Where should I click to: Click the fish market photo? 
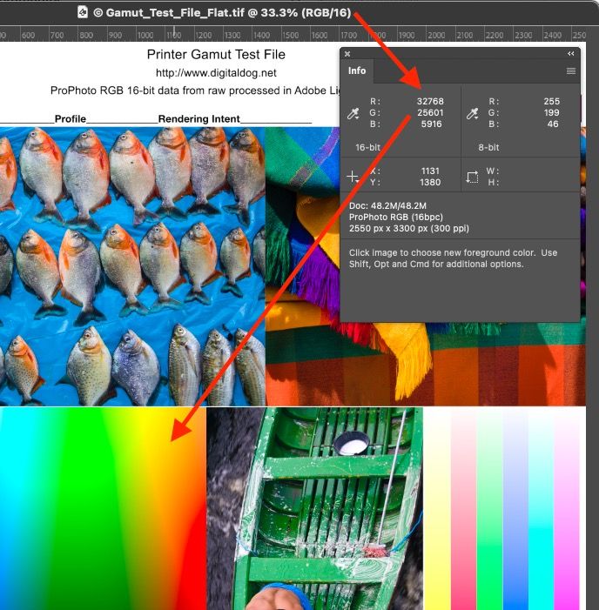pos(132,266)
